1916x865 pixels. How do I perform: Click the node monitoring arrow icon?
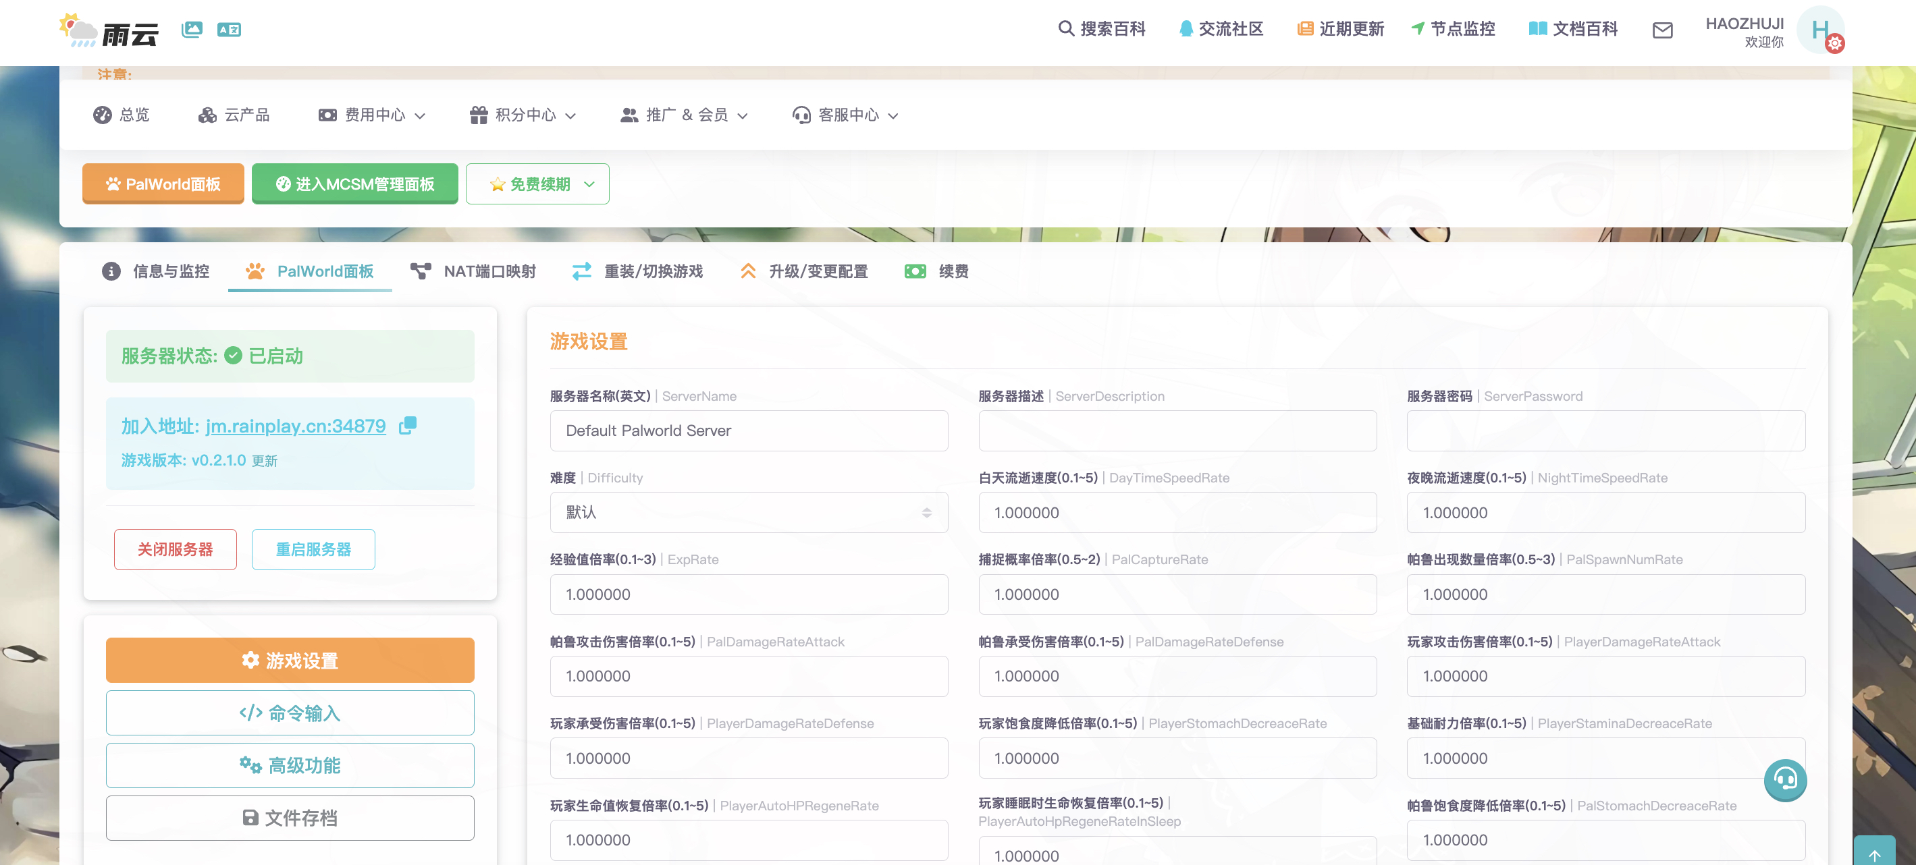[x=1418, y=29]
